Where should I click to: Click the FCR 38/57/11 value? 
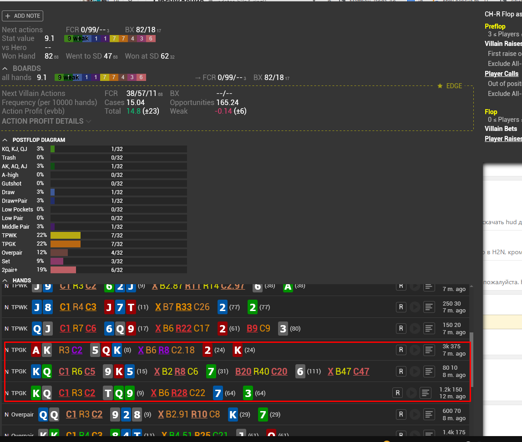coord(142,94)
